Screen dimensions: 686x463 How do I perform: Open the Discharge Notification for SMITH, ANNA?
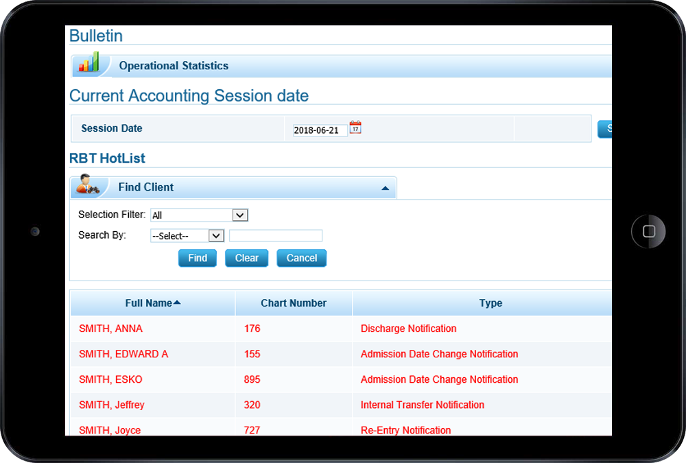coord(408,329)
